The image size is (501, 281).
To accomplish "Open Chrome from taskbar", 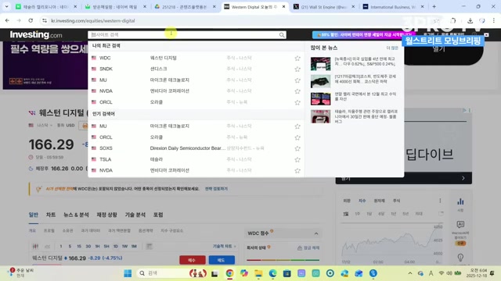I will pos(229,273).
